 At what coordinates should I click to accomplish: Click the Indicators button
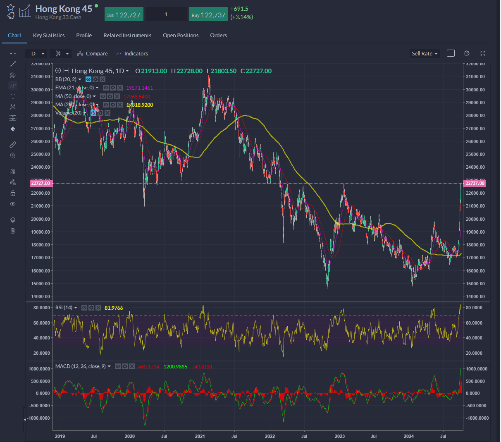[132, 53]
